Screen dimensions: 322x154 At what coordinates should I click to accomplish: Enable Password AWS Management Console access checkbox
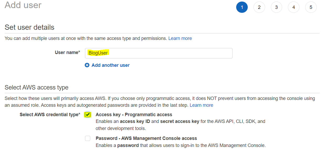click(x=88, y=138)
